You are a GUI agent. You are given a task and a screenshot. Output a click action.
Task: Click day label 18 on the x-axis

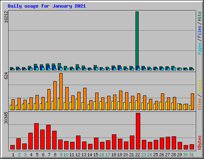[x=114, y=155]
